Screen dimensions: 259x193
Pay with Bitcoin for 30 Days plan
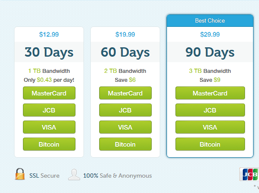click(49, 144)
